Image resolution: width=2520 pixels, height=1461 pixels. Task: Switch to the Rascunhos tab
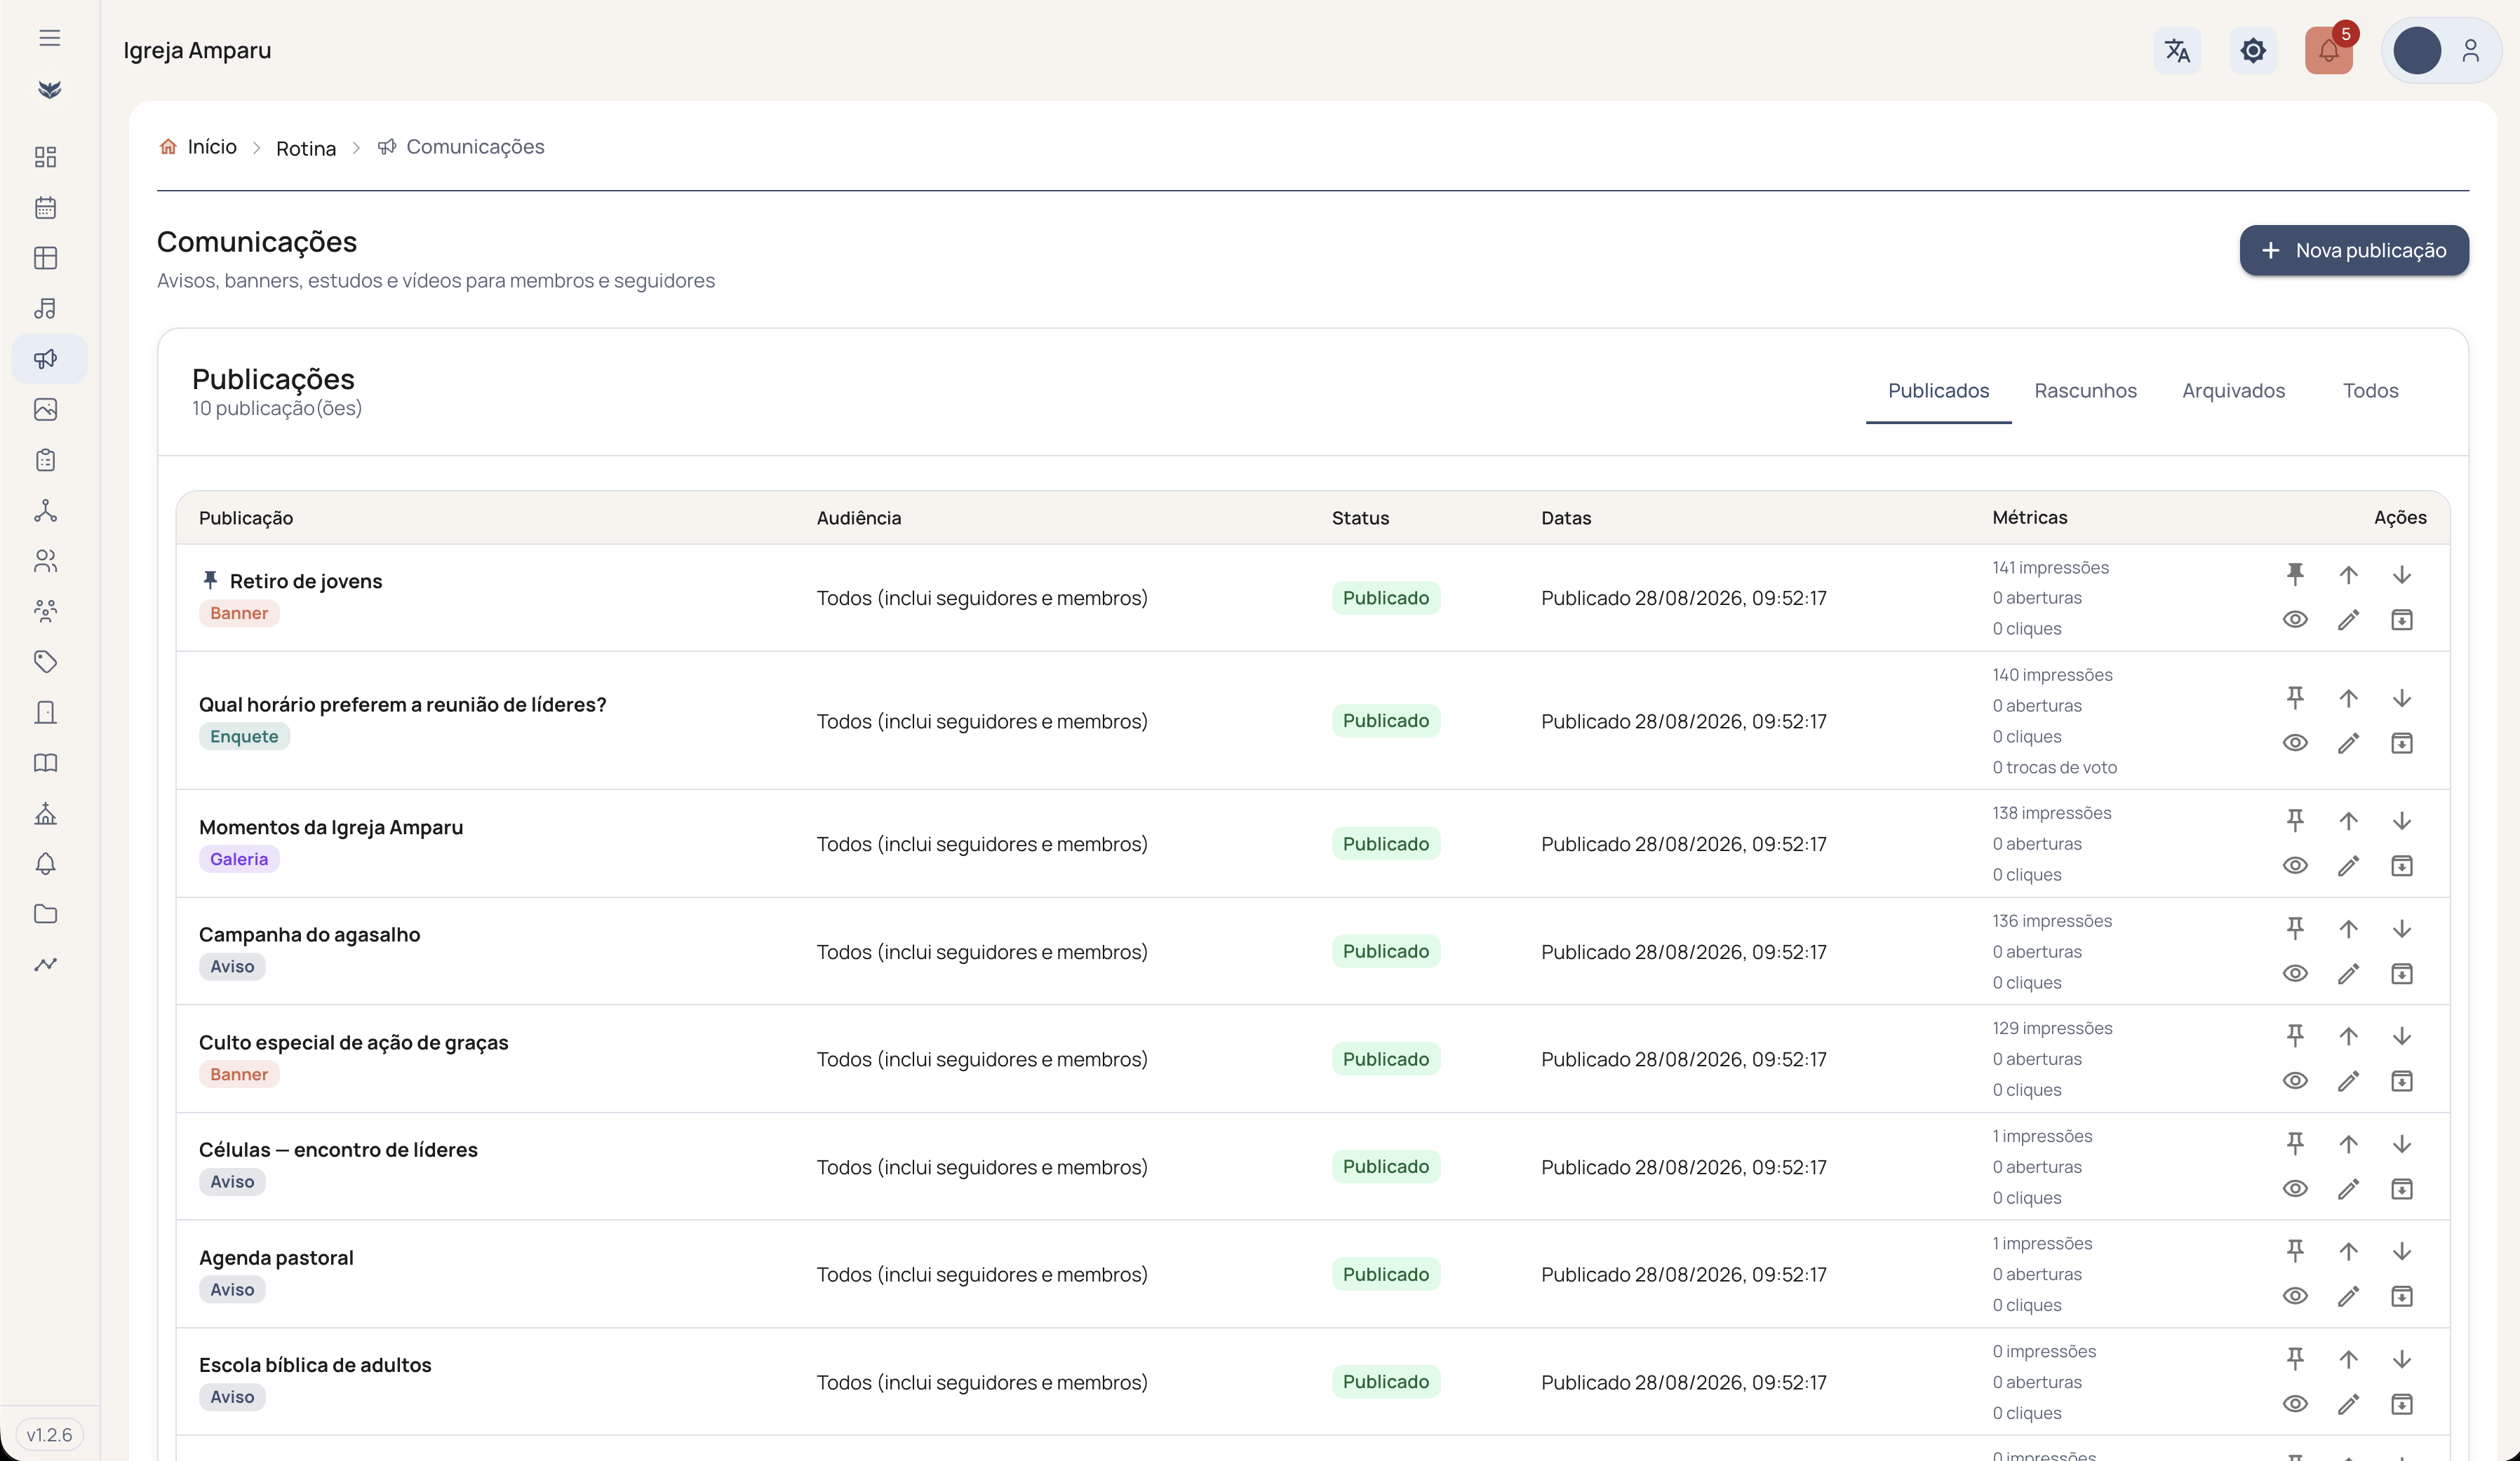coord(2086,390)
